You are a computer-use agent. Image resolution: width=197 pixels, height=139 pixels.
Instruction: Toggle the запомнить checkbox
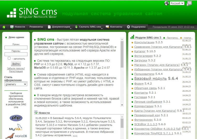point(9,58)
